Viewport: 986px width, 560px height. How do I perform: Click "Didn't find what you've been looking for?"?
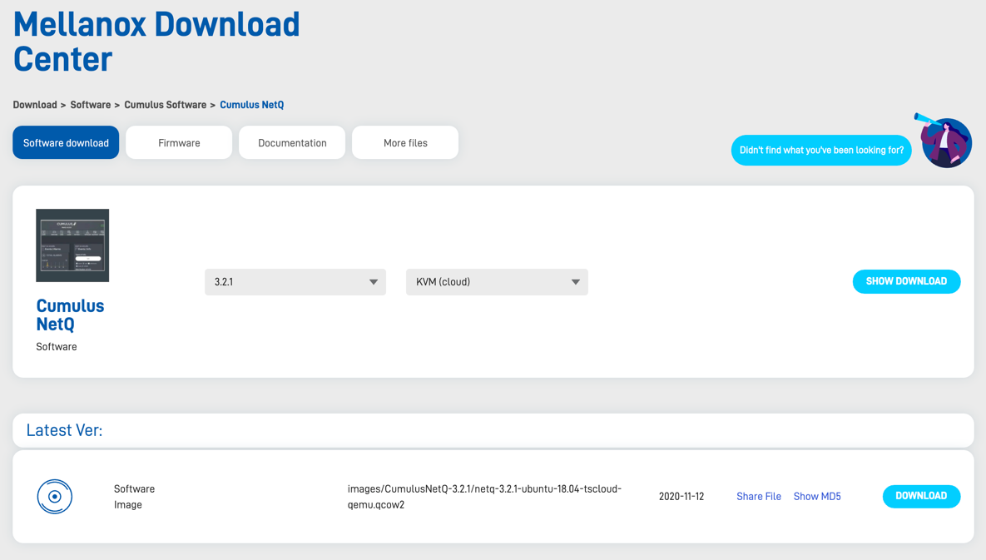821,151
